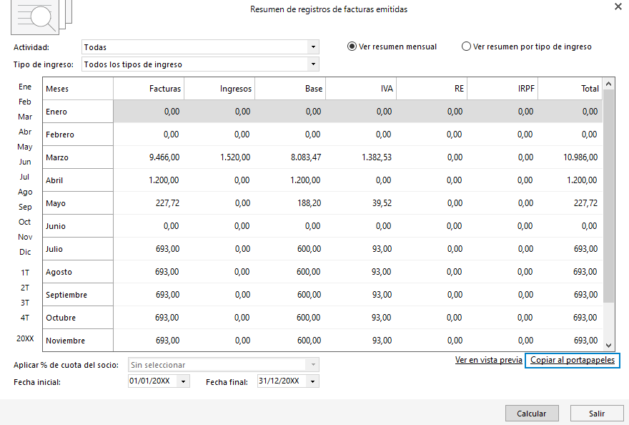Select Ver resumen por tipo de ingreso

pyautogui.click(x=467, y=47)
